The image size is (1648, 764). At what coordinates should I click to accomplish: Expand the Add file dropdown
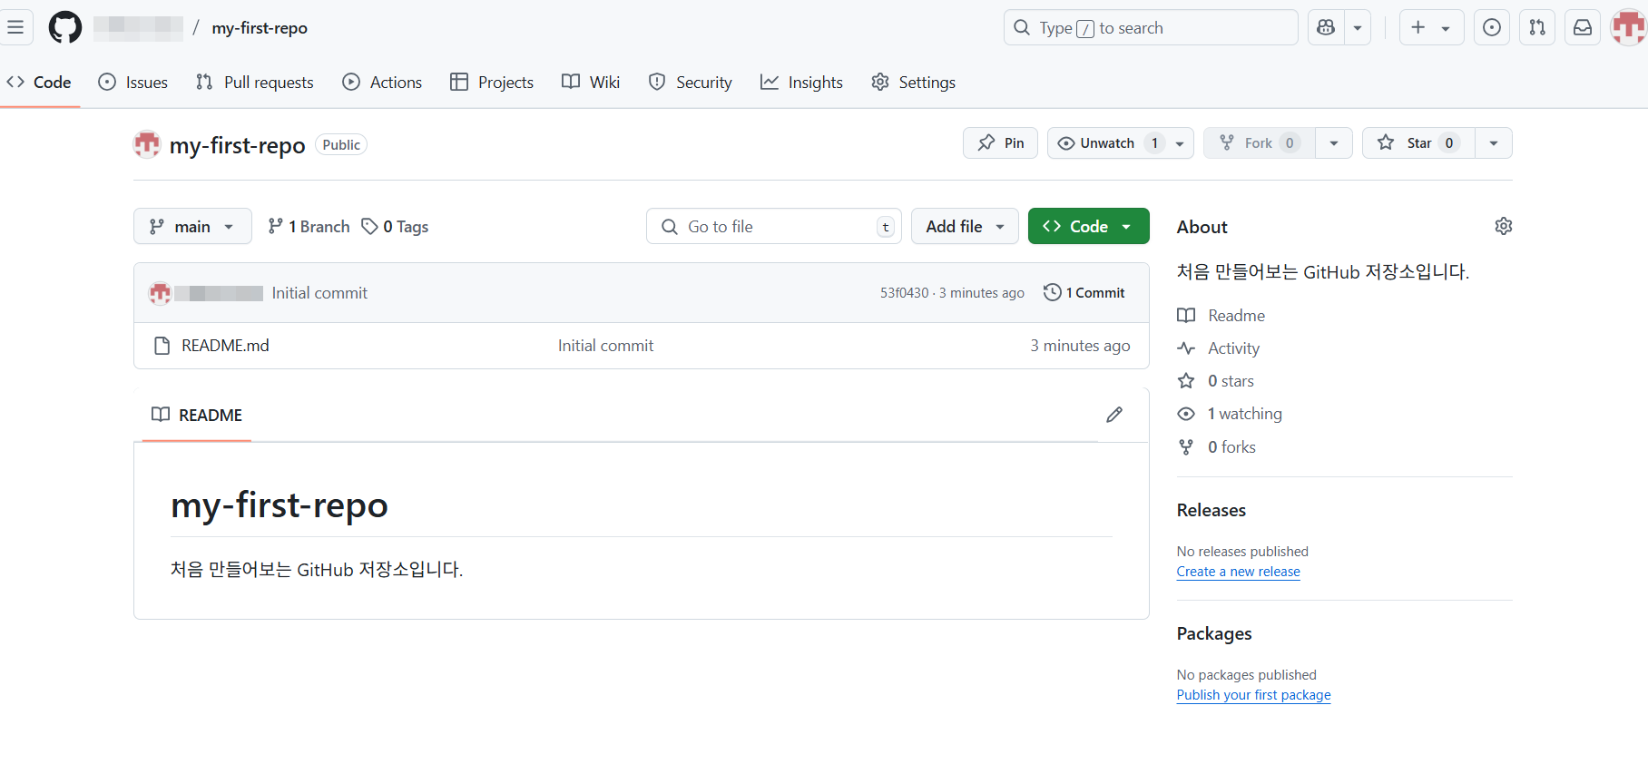click(x=965, y=226)
